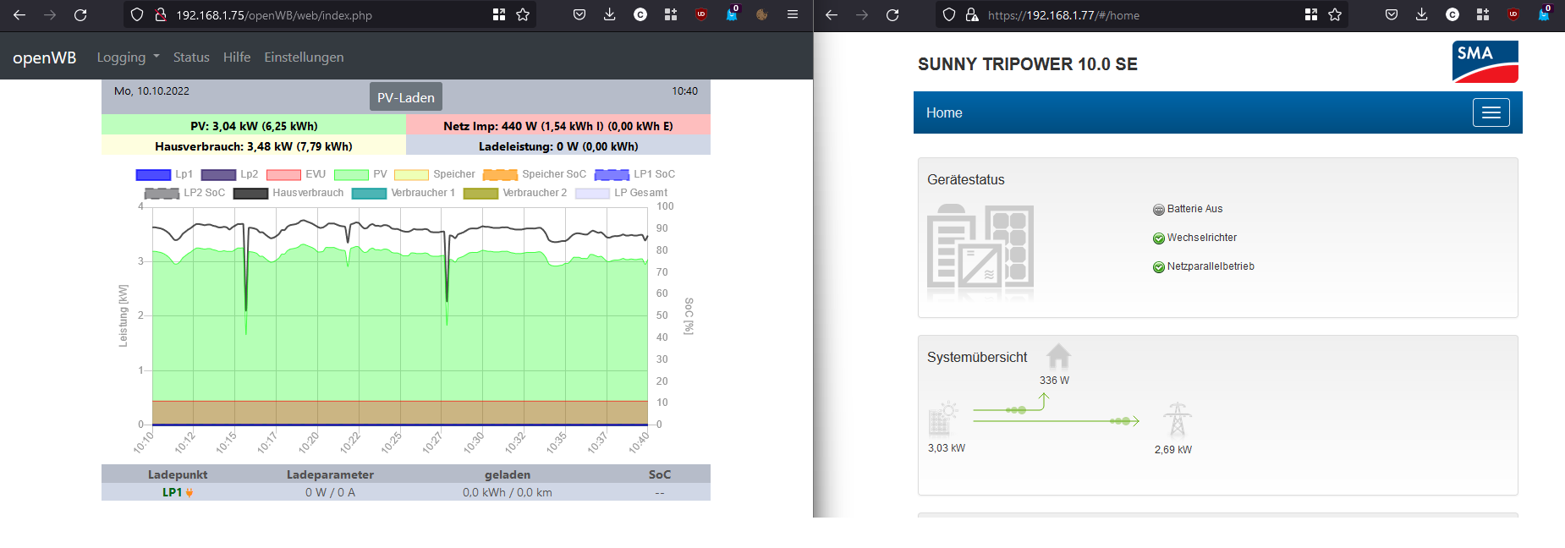1565x548 pixels.
Task: Open the Status menu item
Action: coord(191,58)
